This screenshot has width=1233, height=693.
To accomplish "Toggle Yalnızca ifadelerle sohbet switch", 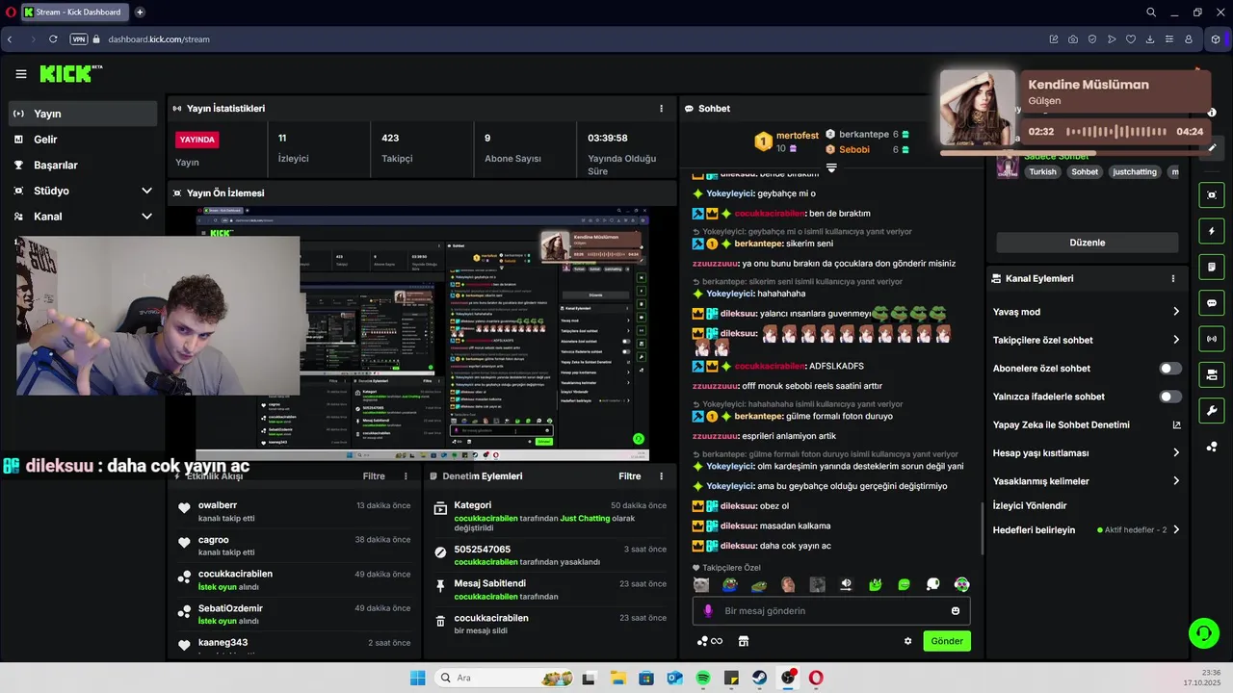I will (1170, 397).
